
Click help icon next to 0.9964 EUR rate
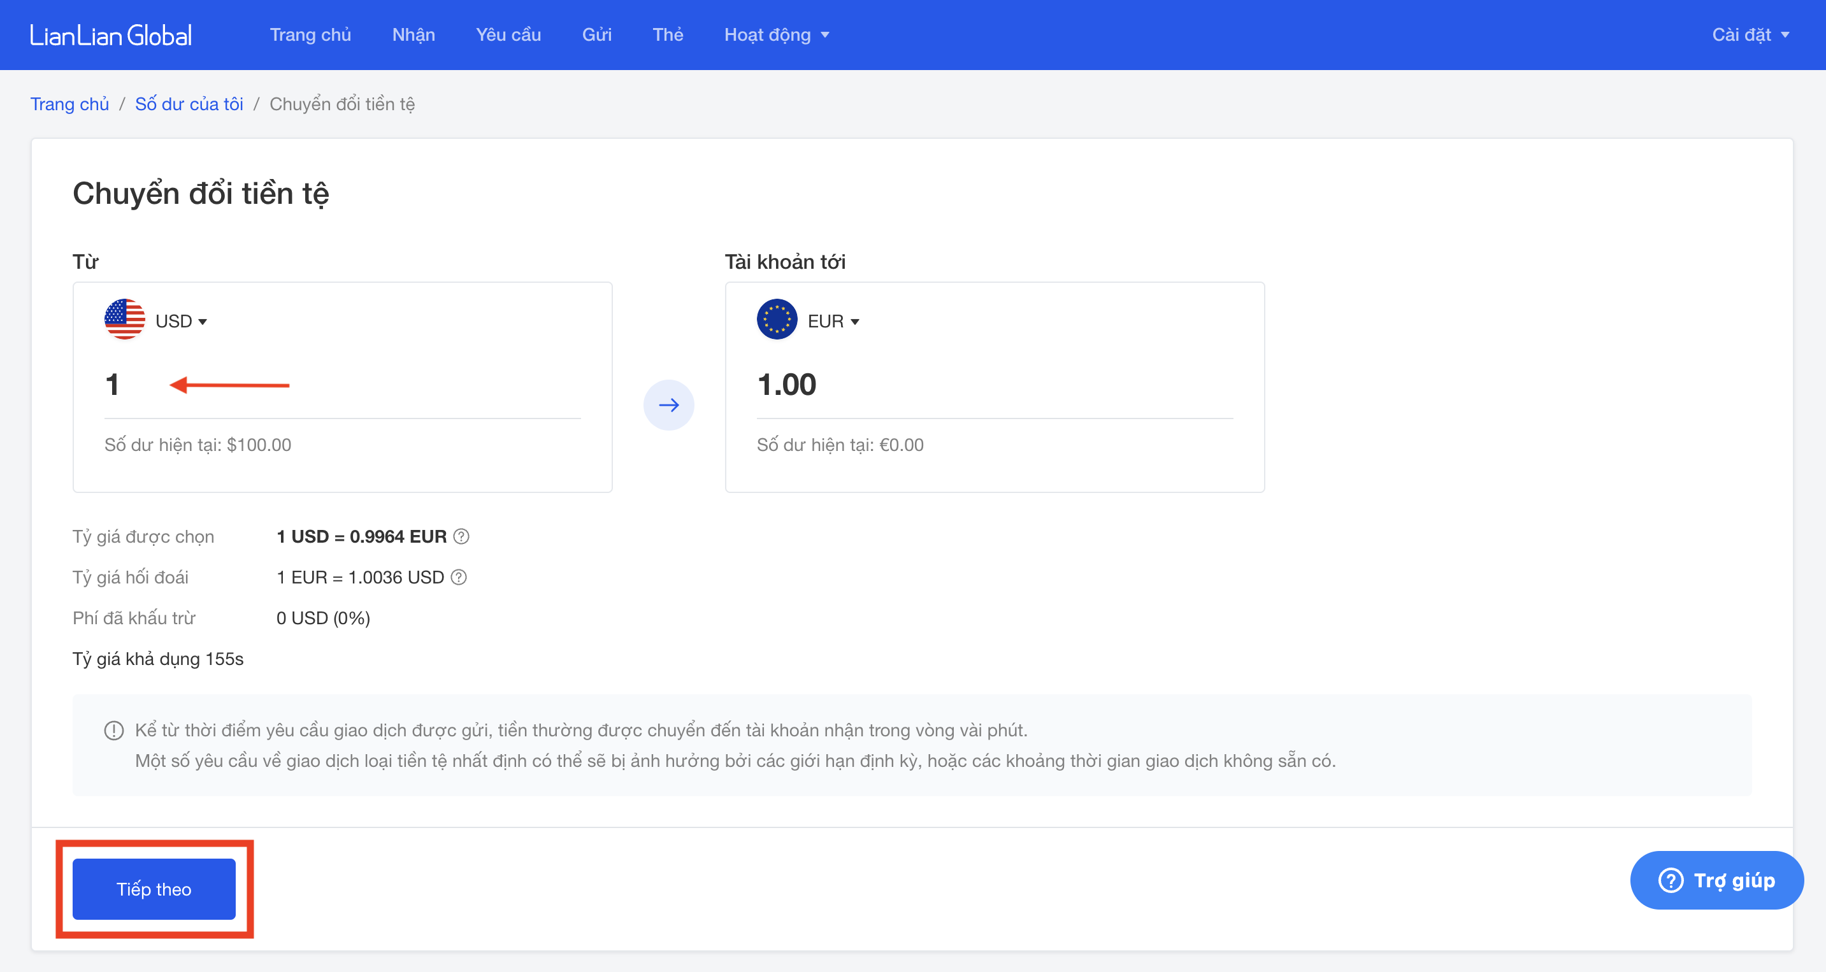[461, 536]
